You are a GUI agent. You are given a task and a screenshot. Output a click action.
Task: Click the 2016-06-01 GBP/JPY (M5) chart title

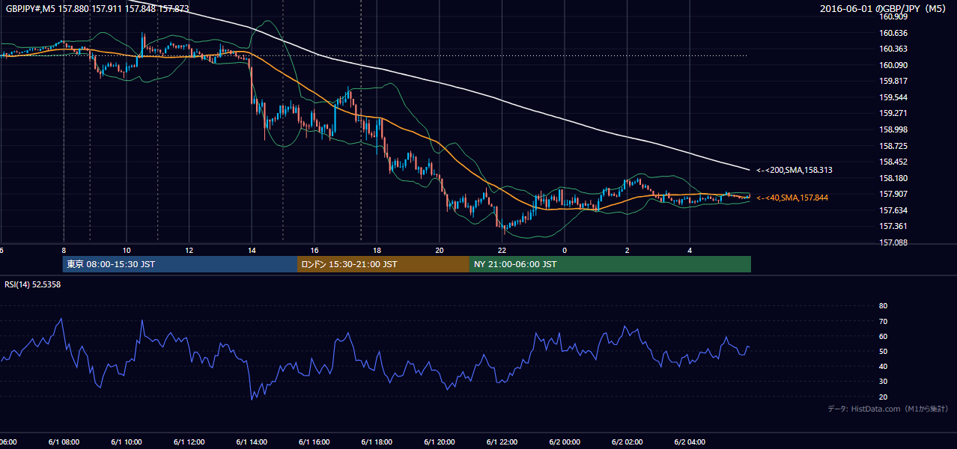coord(884,8)
